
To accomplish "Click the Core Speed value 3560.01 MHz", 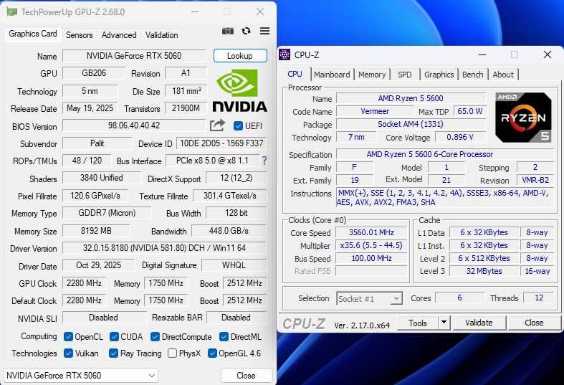I will pyautogui.click(x=371, y=232).
